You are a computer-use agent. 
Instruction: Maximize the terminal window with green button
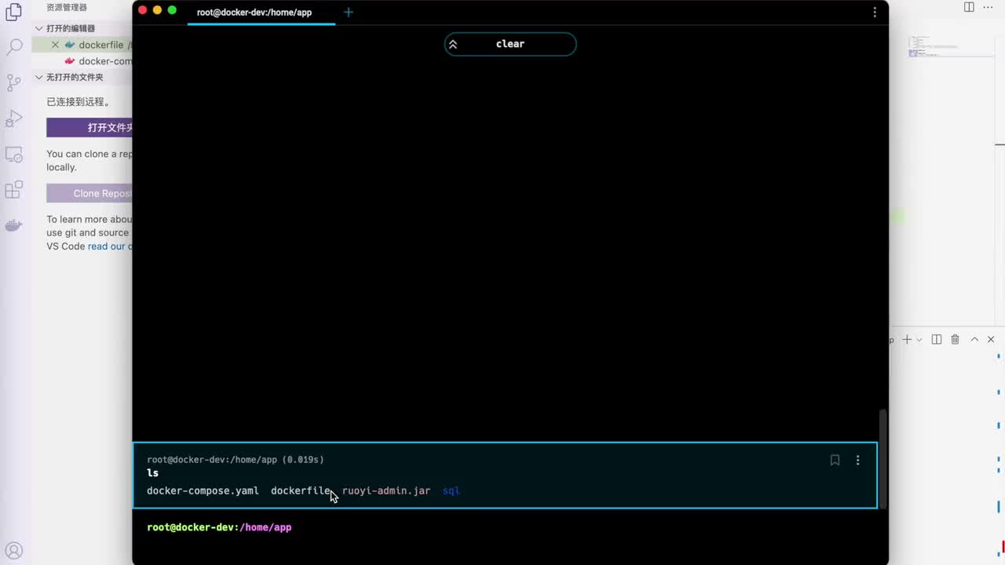(x=172, y=10)
